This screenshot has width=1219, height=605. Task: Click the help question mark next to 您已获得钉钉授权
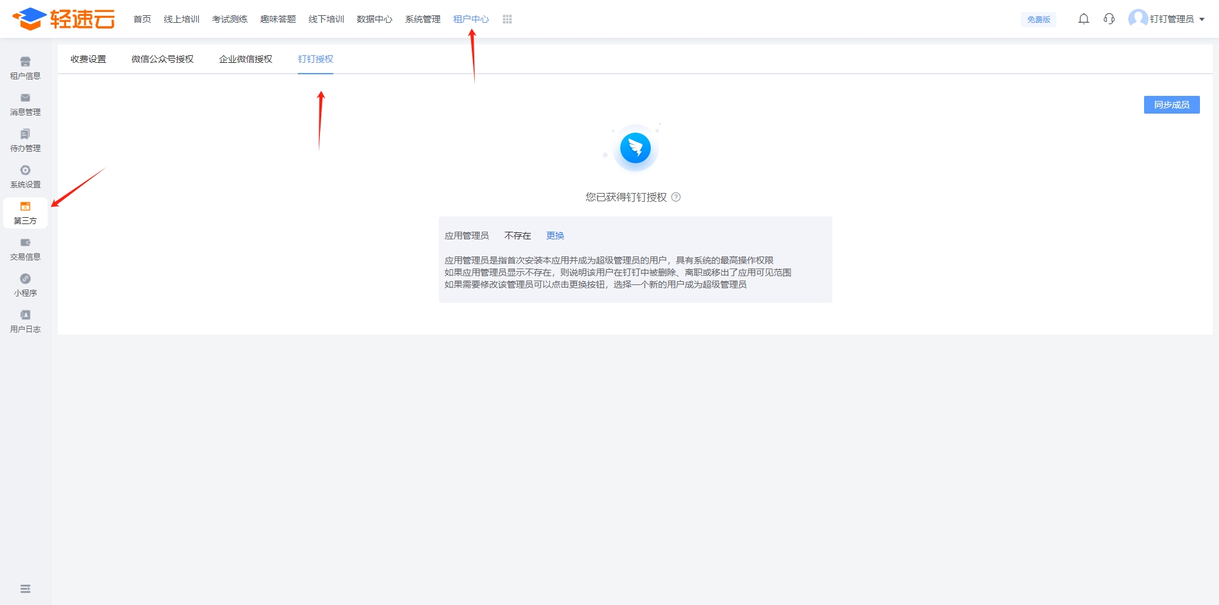pyautogui.click(x=676, y=197)
